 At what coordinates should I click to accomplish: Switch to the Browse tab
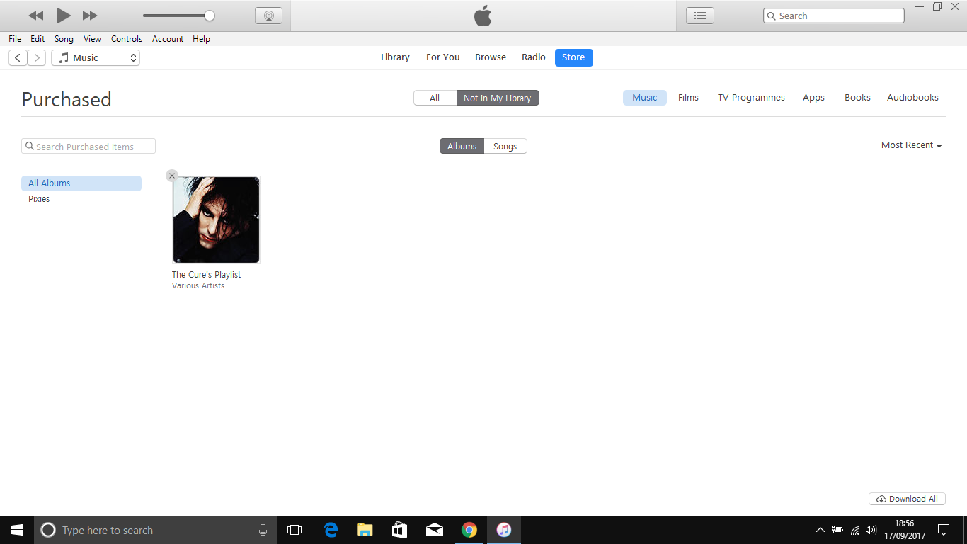point(491,57)
